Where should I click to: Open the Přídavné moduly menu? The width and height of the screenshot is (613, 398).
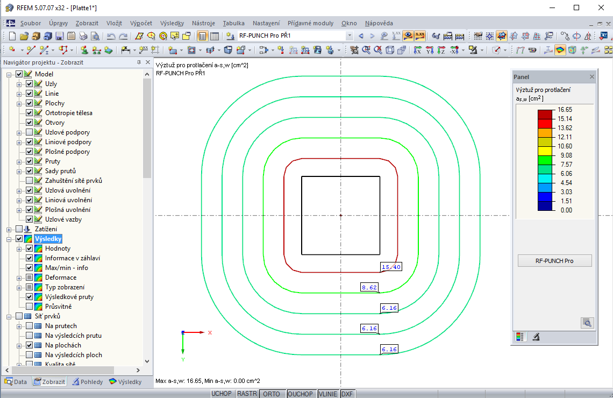[x=310, y=23]
